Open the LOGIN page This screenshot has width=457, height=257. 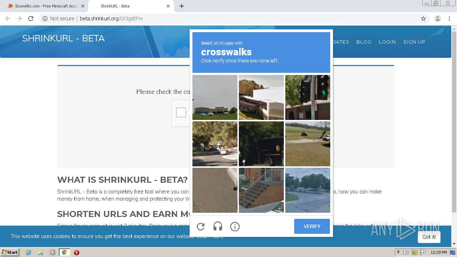387,42
